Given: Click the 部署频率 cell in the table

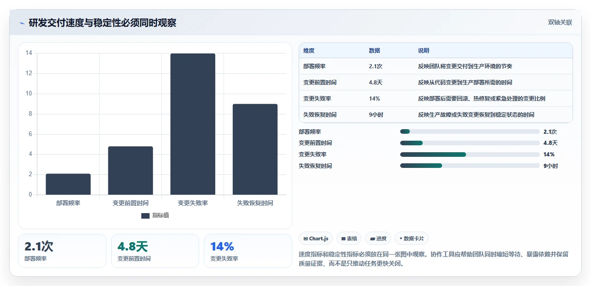Looking at the screenshot, I should pyautogui.click(x=314, y=66).
